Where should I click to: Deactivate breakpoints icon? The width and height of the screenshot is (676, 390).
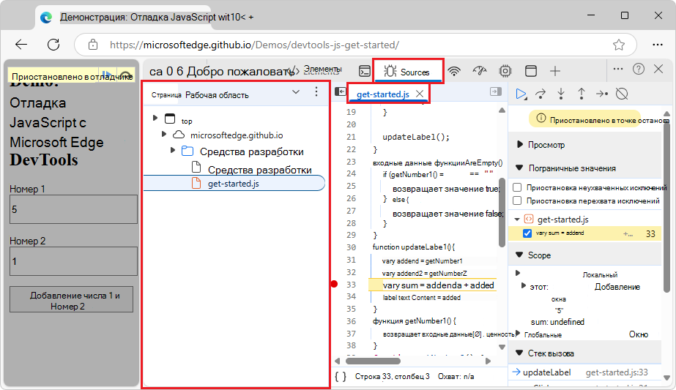pyautogui.click(x=622, y=94)
